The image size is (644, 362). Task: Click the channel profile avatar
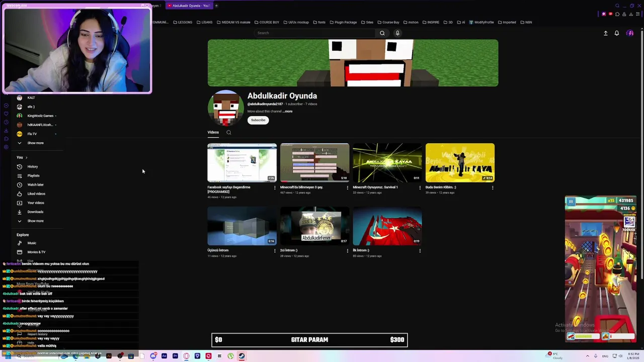(225, 108)
